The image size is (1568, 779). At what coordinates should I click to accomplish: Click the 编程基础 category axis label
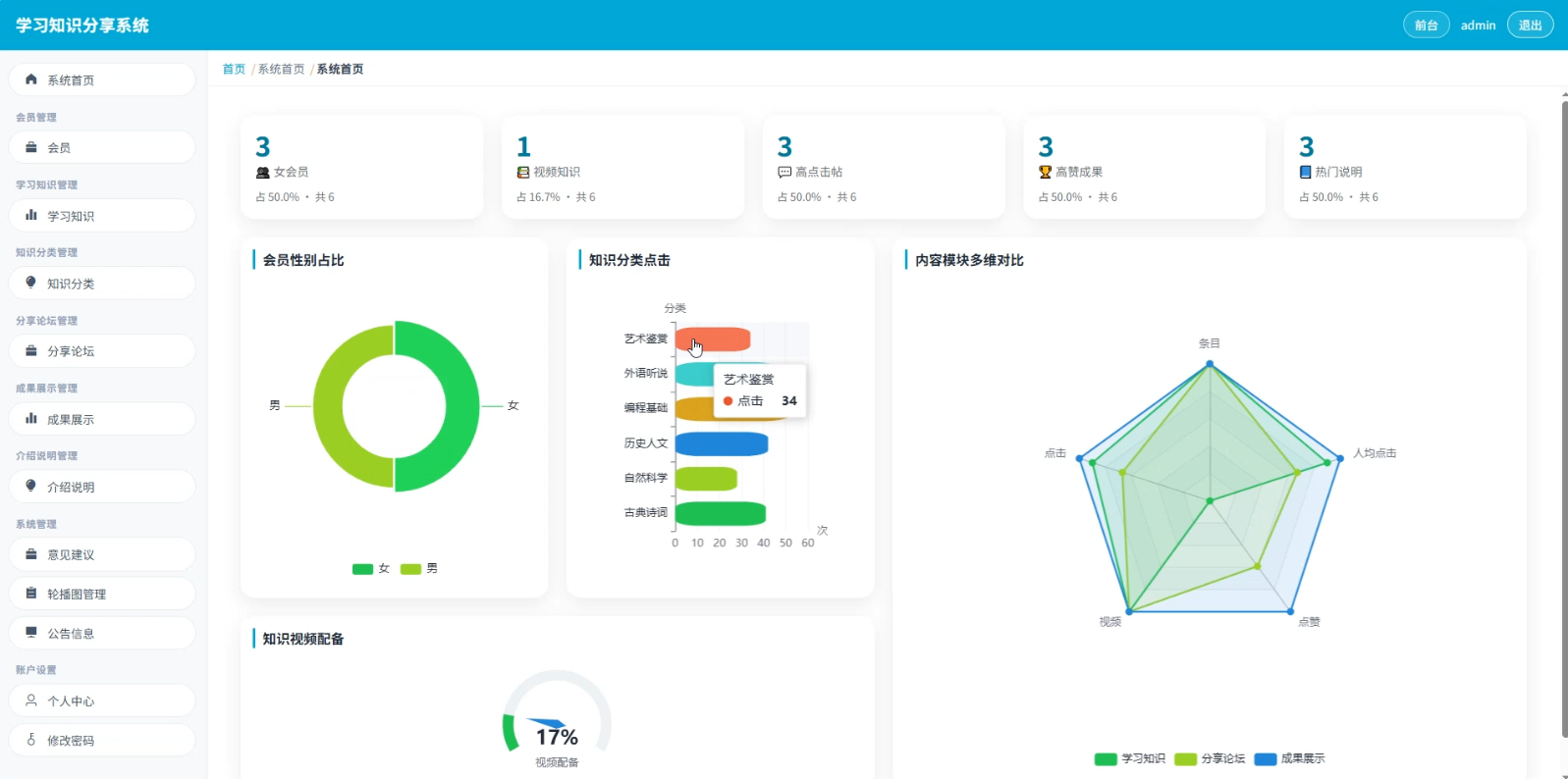[x=646, y=408]
